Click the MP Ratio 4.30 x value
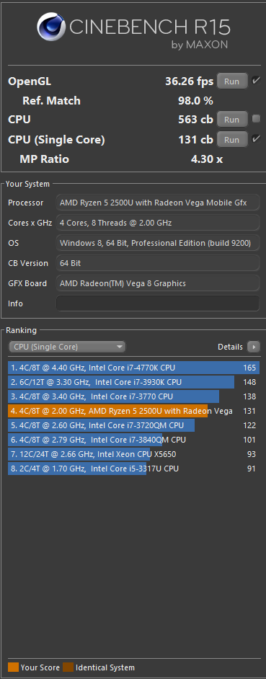Viewport: 266px width, 679px height. [207, 159]
